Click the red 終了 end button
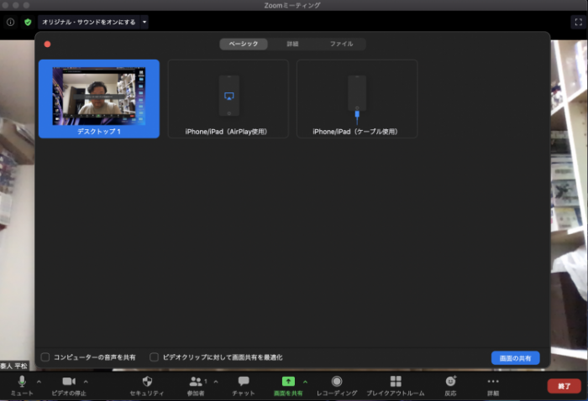Viewport: 588px width, 401px height. [564, 386]
